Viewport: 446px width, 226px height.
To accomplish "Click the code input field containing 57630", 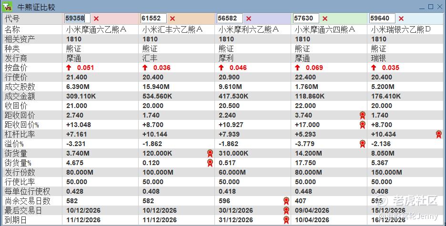I will coord(306,19).
